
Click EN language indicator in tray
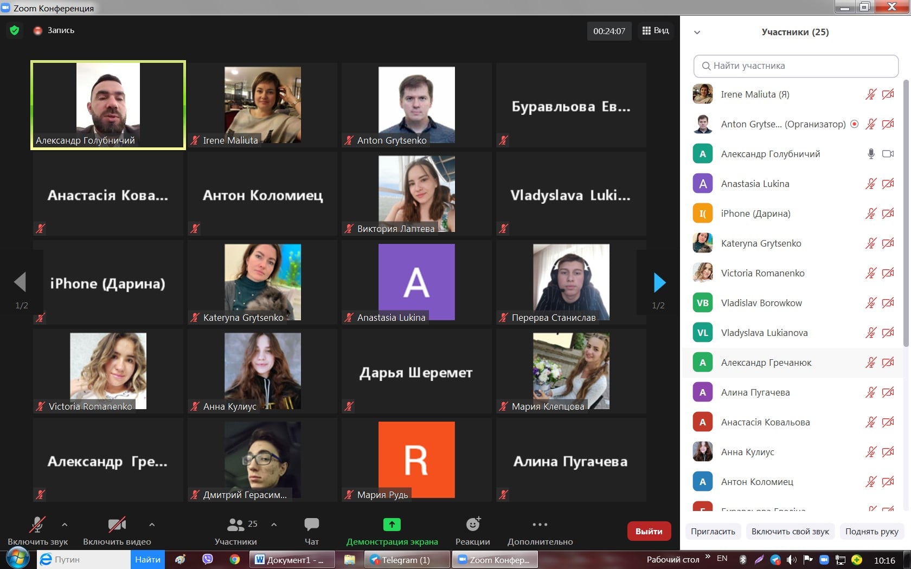click(x=722, y=559)
